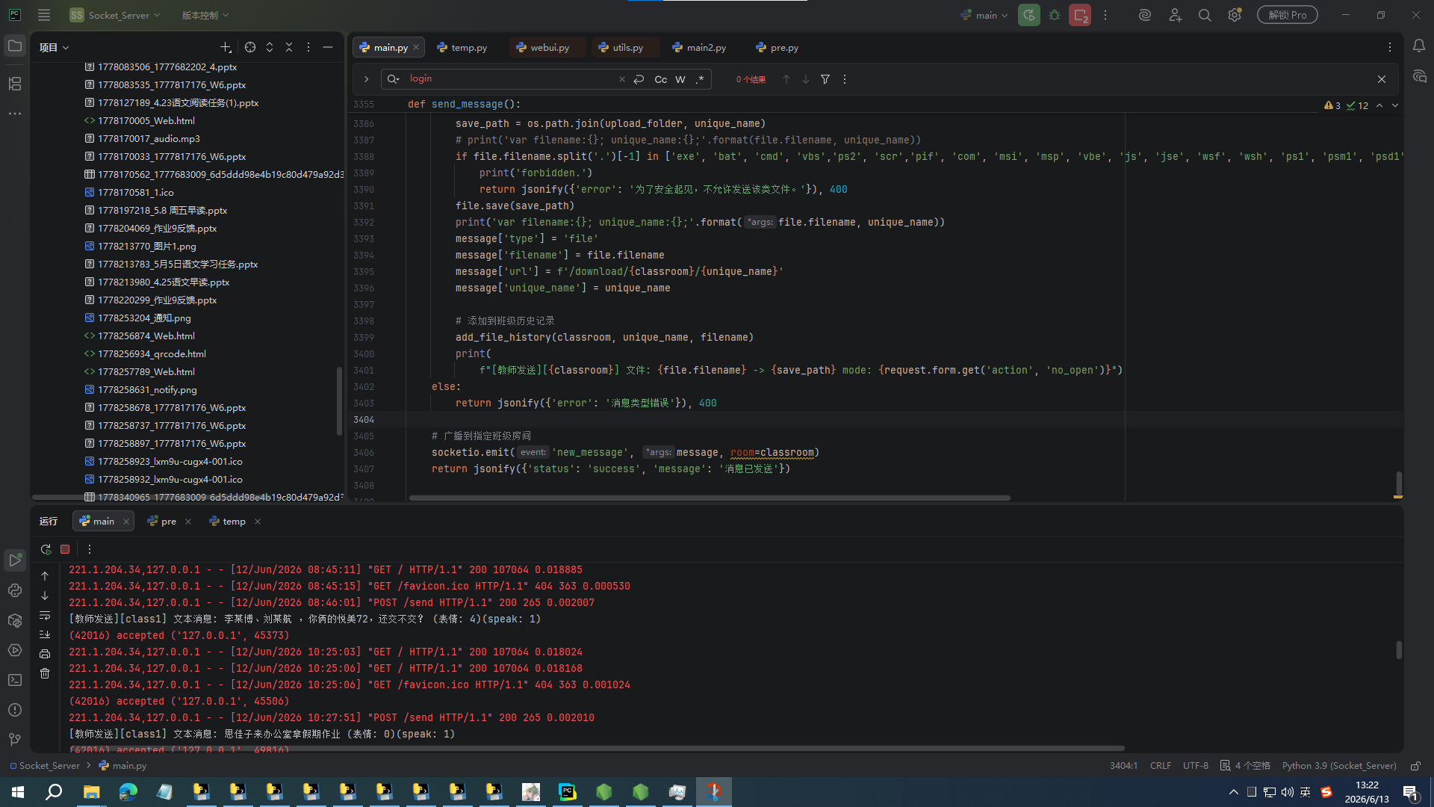Toggle whole Words search option
The image size is (1434, 807).
tap(680, 79)
